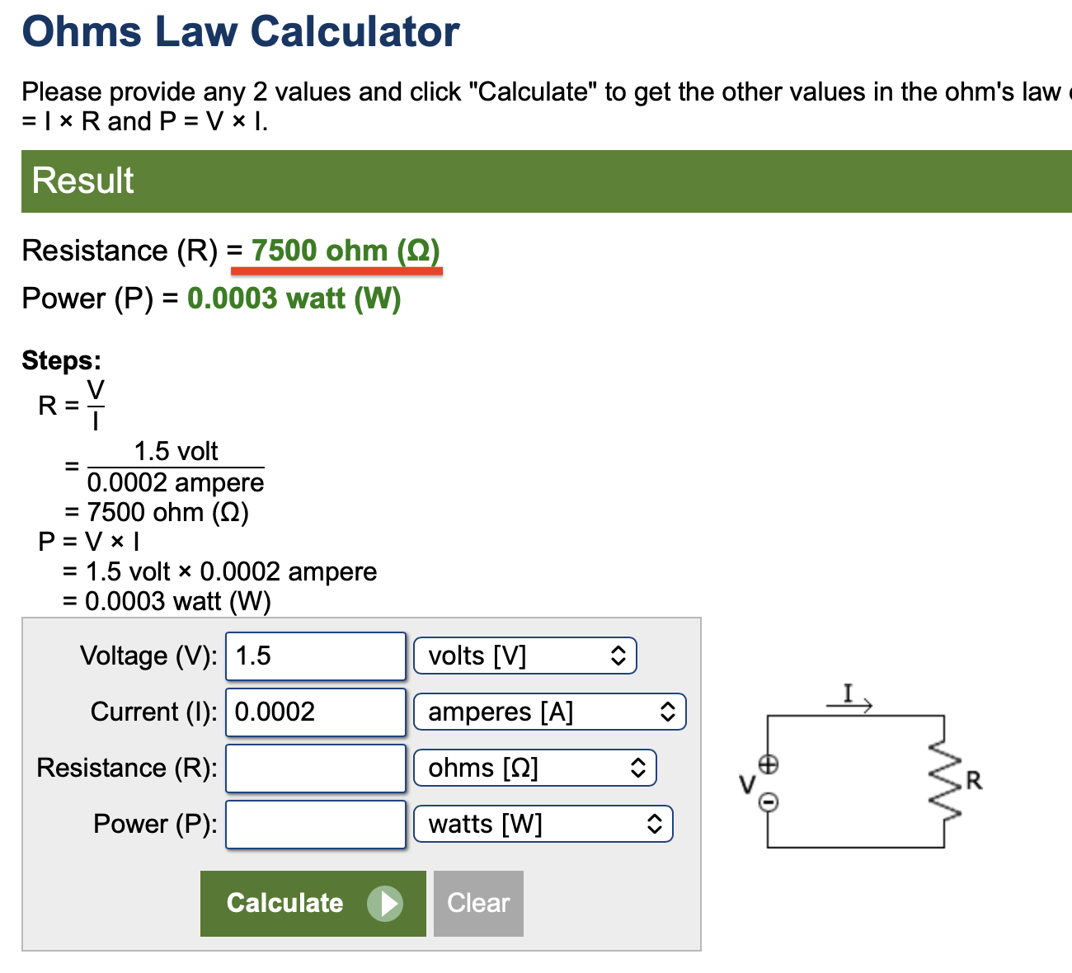Open the amperes [A] unit dropdown
The width and height of the screenshot is (1072, 973).
point(549,712)
